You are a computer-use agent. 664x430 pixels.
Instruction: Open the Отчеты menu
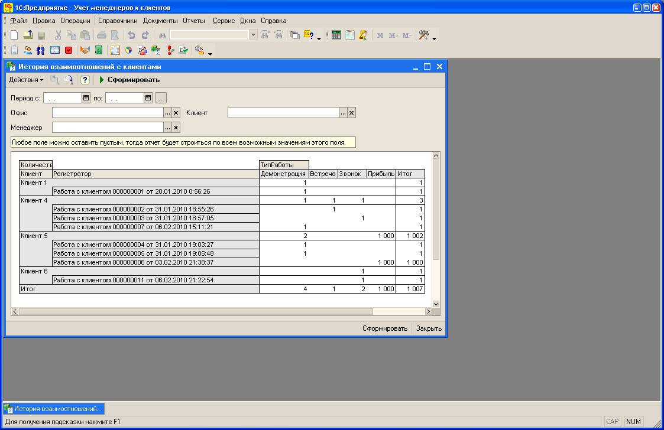click(x=193, y=21)
